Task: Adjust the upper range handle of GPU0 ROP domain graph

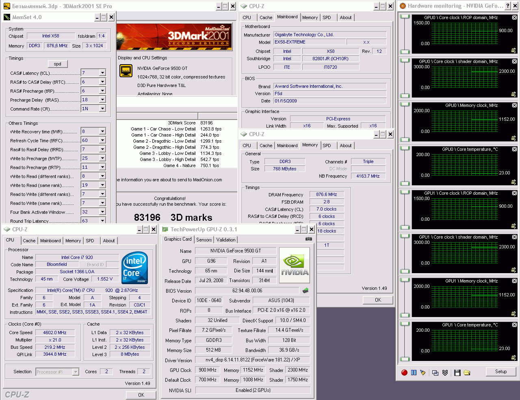Action: pyautogui.click(x=405, y=17)
